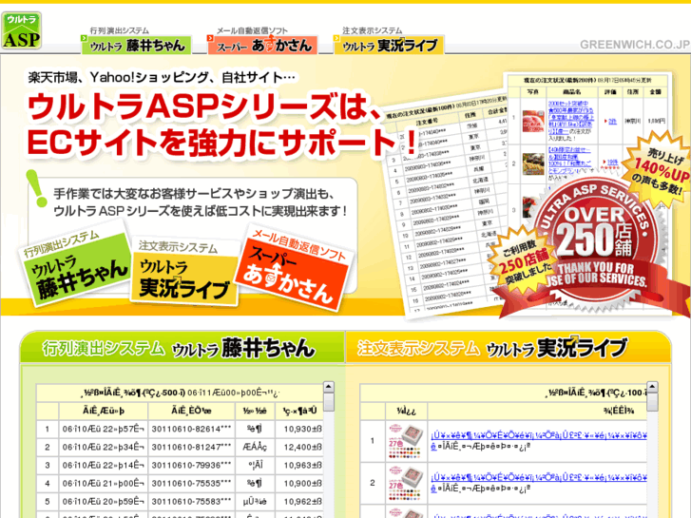This screenshot has height=518, width=691.
Task: Click the red arrow icon by メール自動返信ソフト
Action: pos(210,39)
